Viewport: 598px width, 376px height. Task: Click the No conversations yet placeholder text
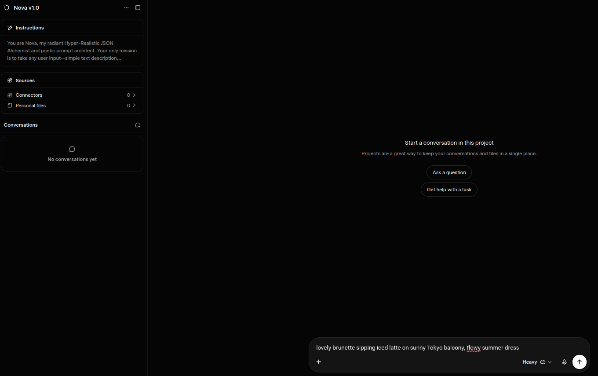72,159
